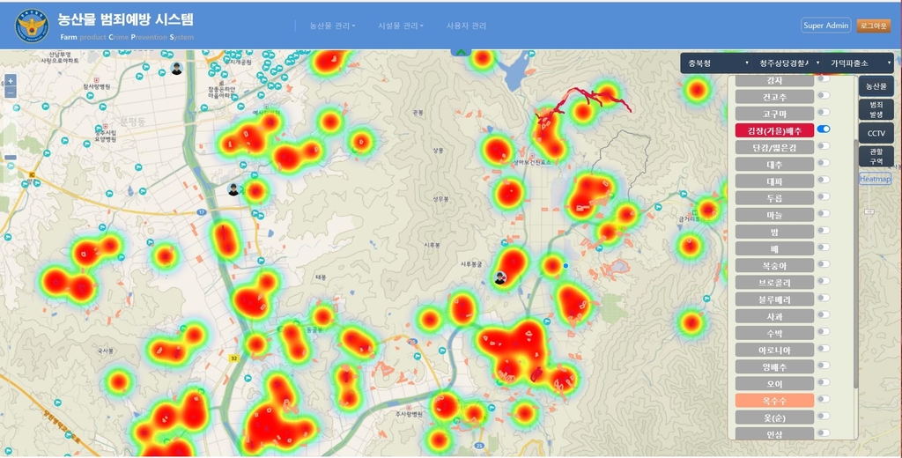Click the 시루봉 peak label on map
This screenshot has width=902, height=458.
click(x=432, y=245)
